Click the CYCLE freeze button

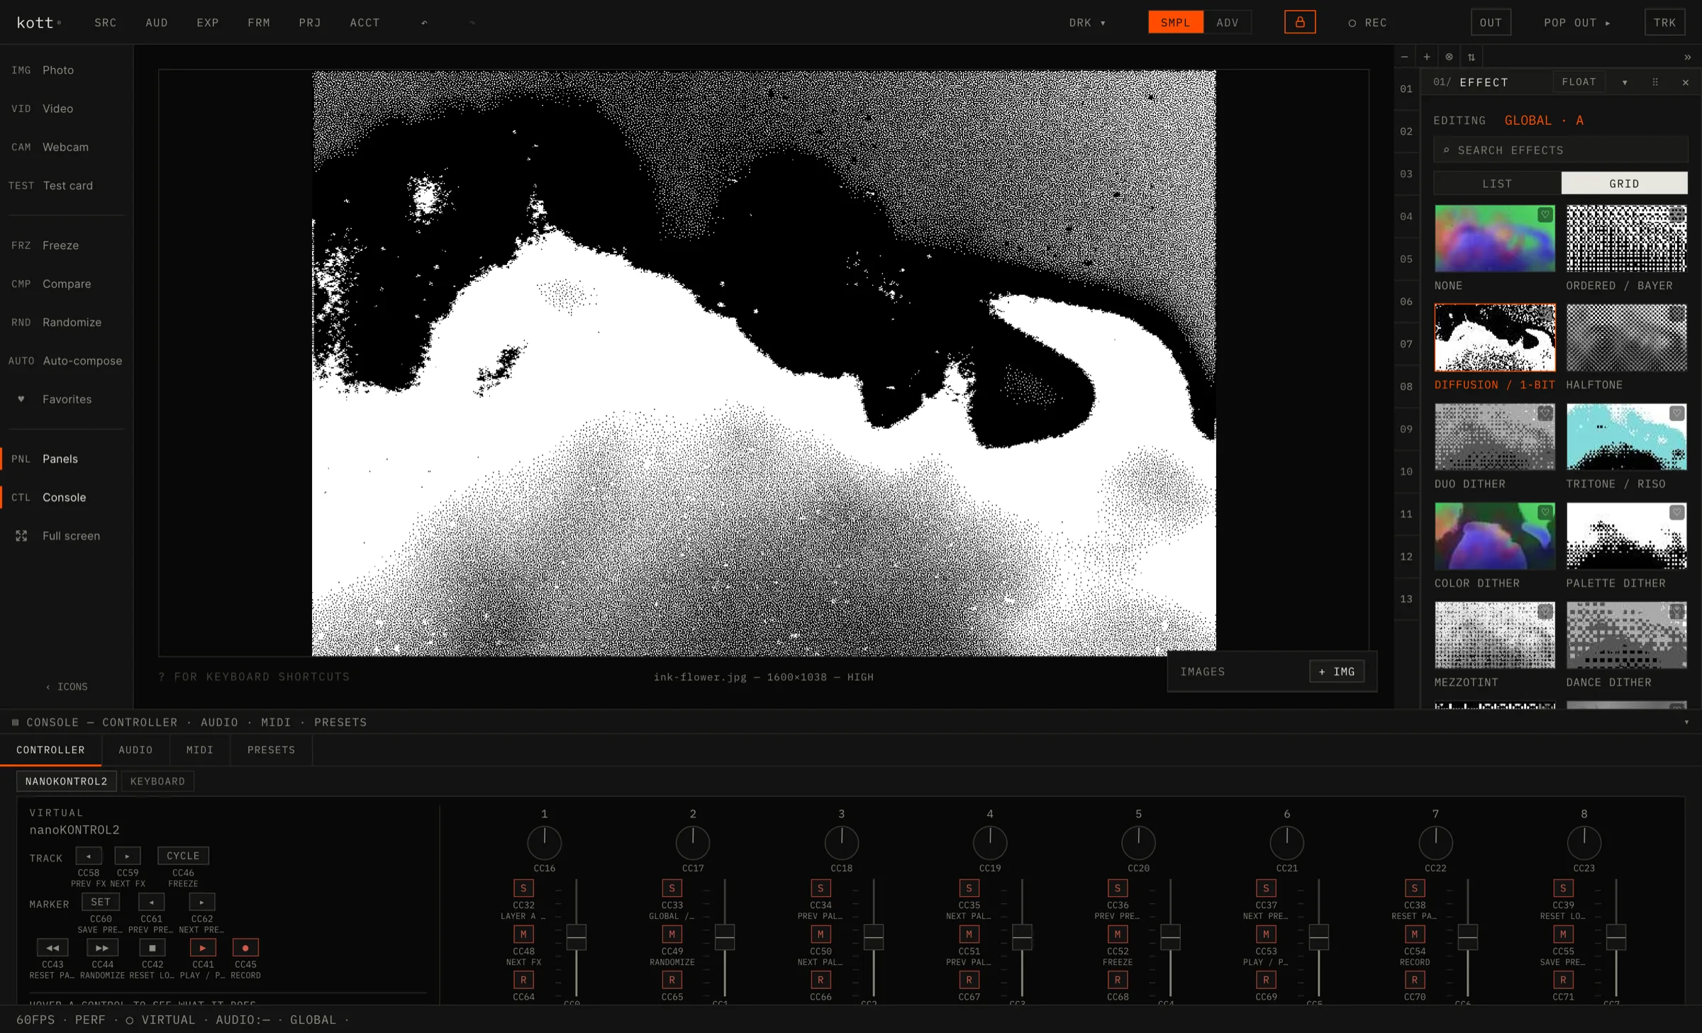coord(183,856)
